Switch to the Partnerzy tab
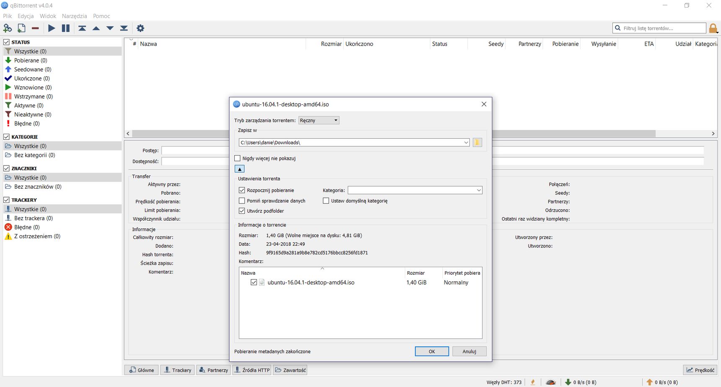This screenshot has width=721, height=387. pyautogui.click(x=213, y=370)
